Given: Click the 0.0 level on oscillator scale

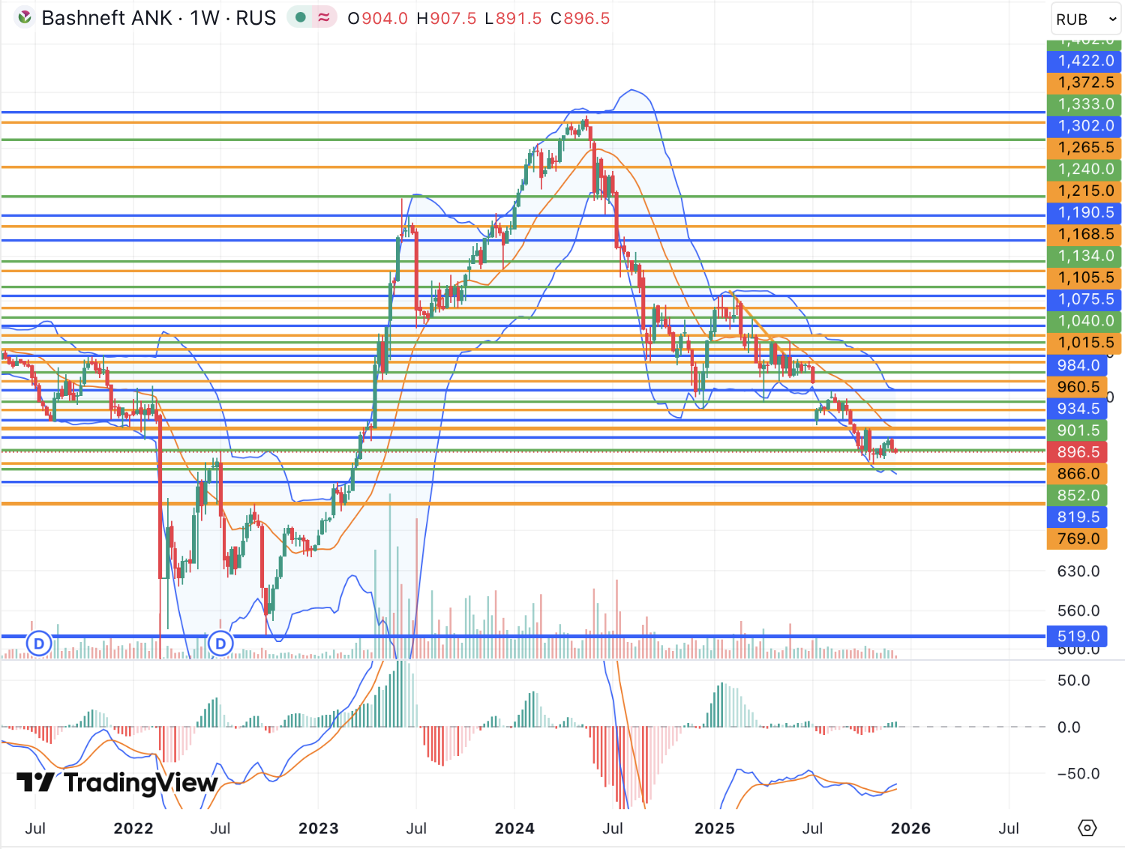Looking at the screenshot, I should [x=1068, y=727].
